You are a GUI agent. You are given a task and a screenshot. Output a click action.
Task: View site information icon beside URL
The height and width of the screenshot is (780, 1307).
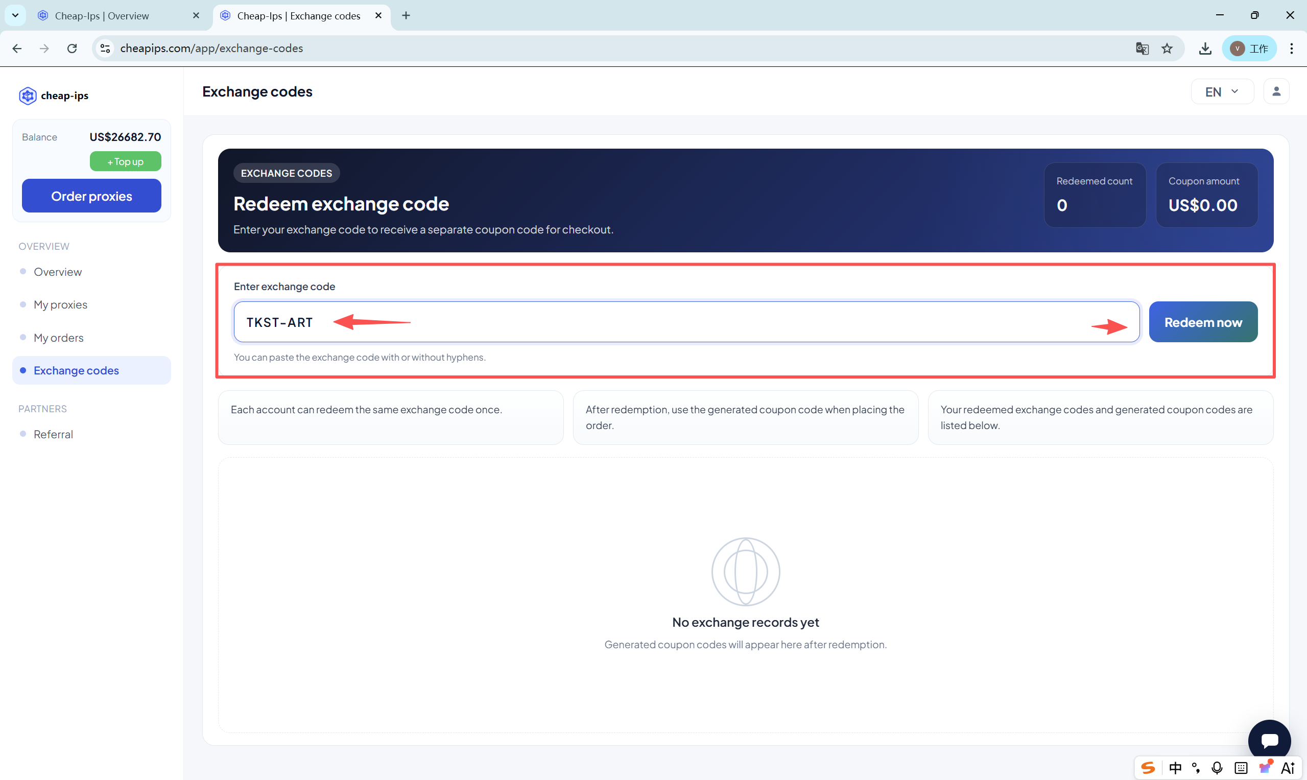105,49
